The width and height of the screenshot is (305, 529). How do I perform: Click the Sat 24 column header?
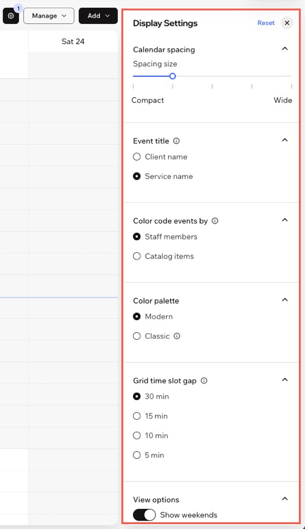coord(73,42)
